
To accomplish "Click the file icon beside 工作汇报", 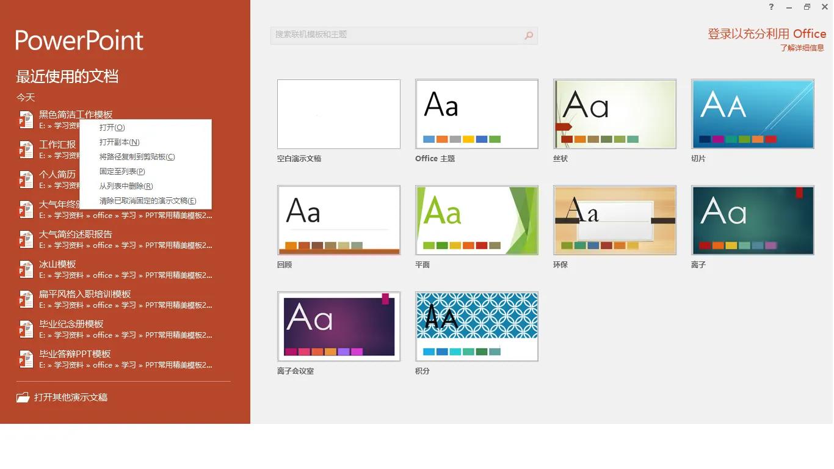I will 26,150.
